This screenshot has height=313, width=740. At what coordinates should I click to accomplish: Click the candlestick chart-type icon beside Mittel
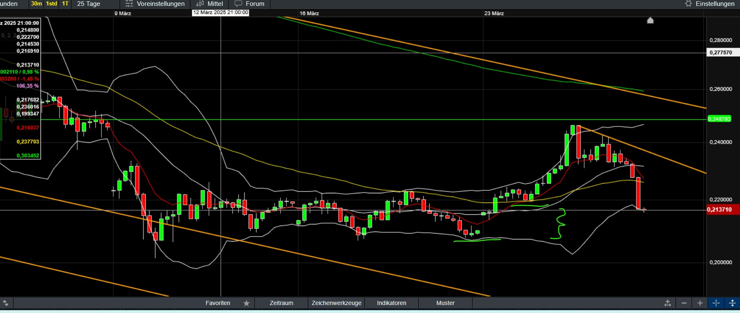point(200,4)
